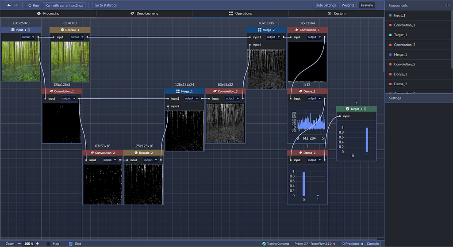
Task: Click the zoom in plus button
Action: (37, 243)
